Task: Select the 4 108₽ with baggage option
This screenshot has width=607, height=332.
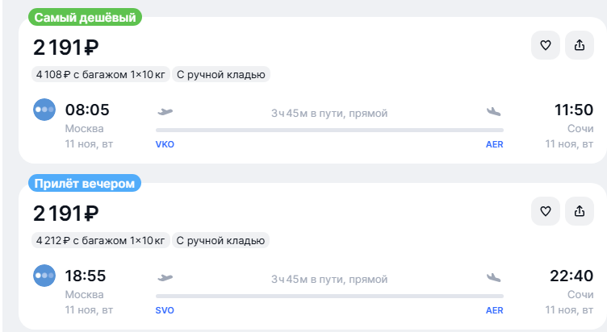Action: [101, 74]
